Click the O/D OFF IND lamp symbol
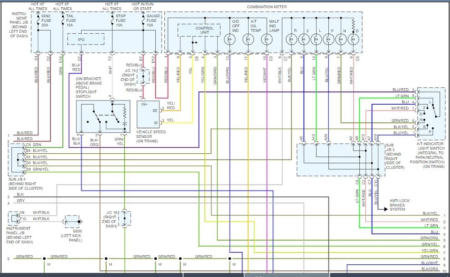 [230, 40]
